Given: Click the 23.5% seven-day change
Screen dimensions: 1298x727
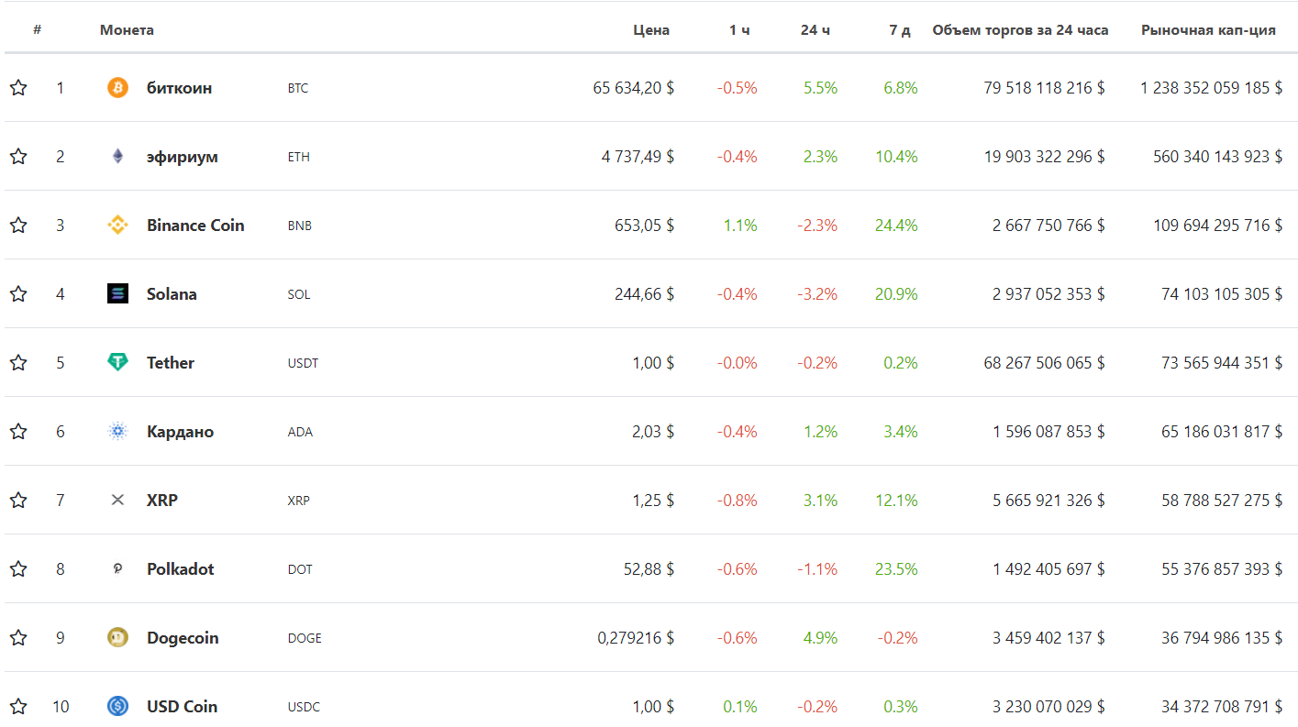Looking at the screenshot, I should [896, 569].
